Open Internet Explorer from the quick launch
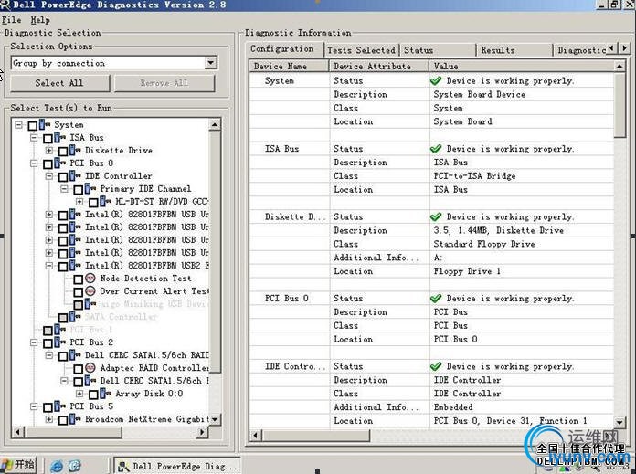The image size is (636, 474). (x=57, y=466)
